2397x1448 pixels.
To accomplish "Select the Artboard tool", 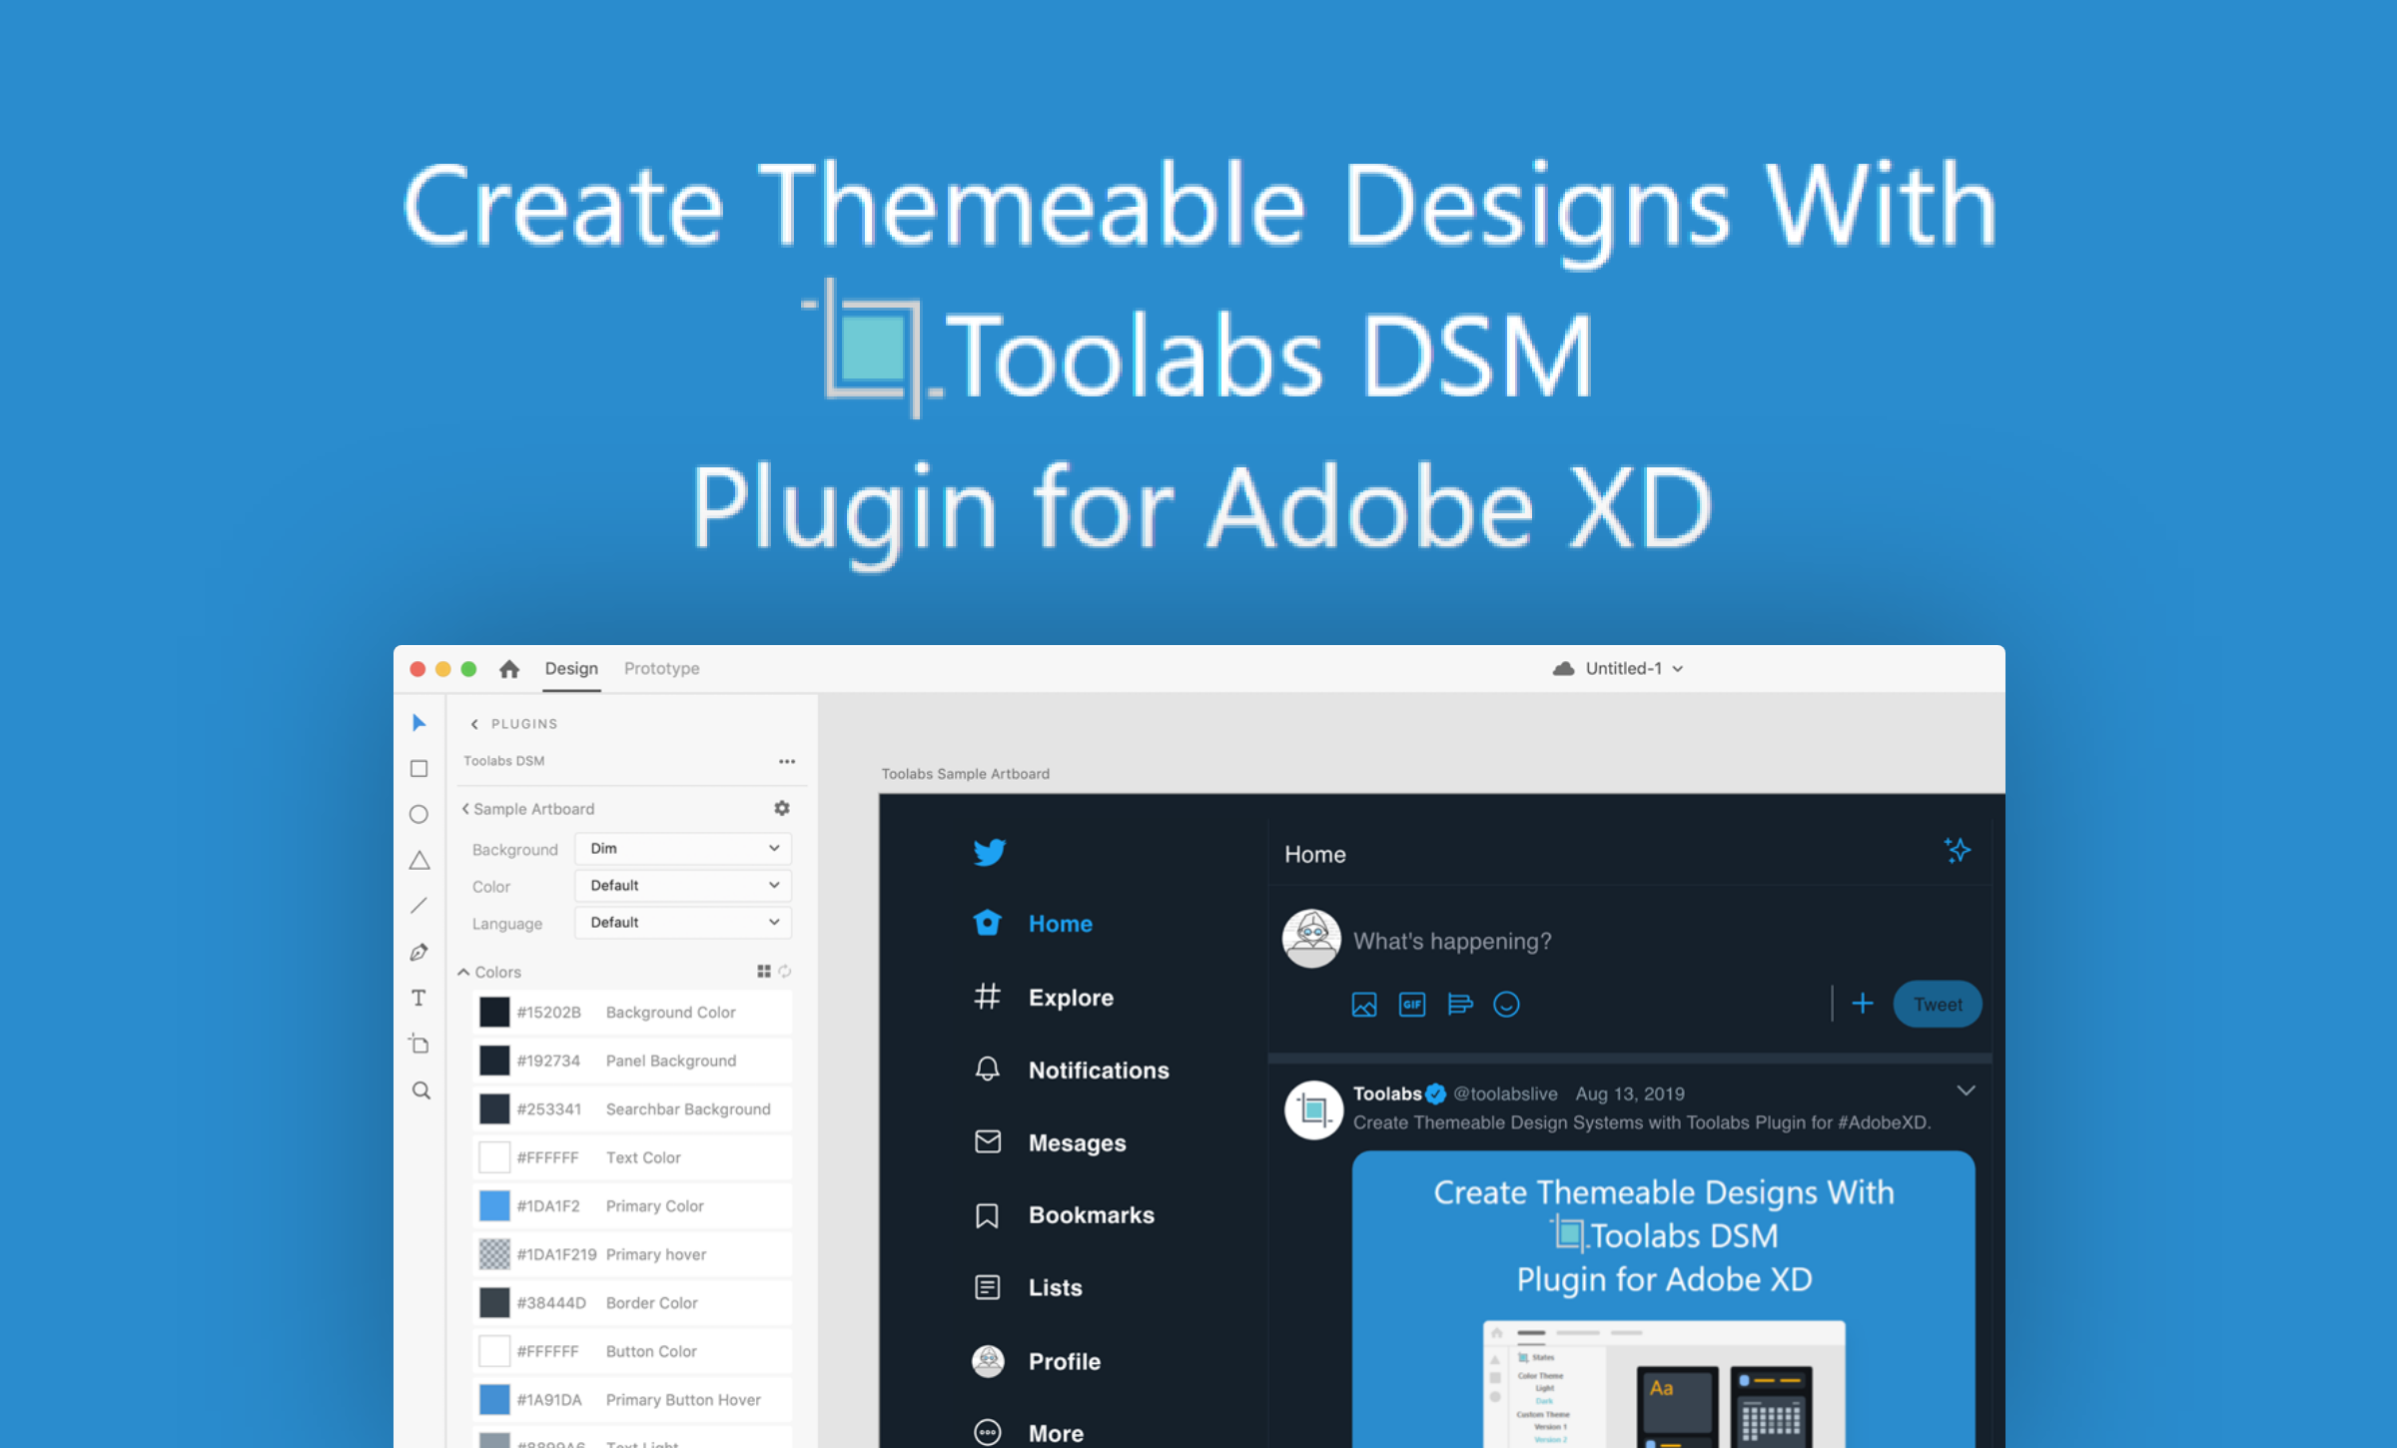I will click(x=419, y=1043).
